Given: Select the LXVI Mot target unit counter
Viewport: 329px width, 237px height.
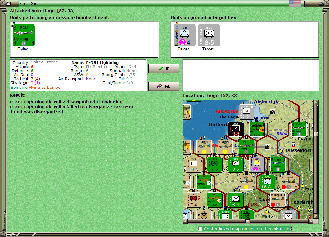Looking at the screenshot, I should [x=209, y=35].
